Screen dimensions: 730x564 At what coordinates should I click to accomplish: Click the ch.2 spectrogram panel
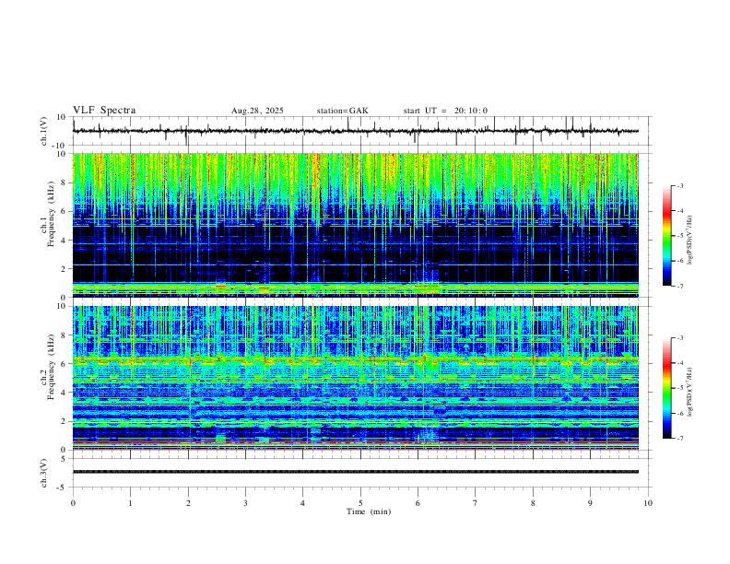click(356, 378)
